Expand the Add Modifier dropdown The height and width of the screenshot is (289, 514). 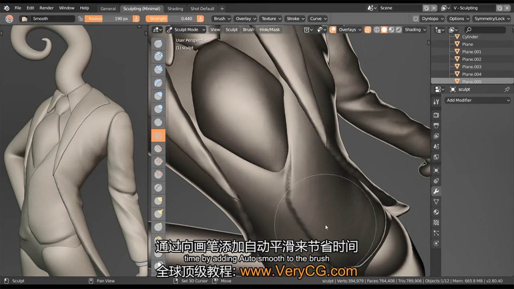[477, 100]
